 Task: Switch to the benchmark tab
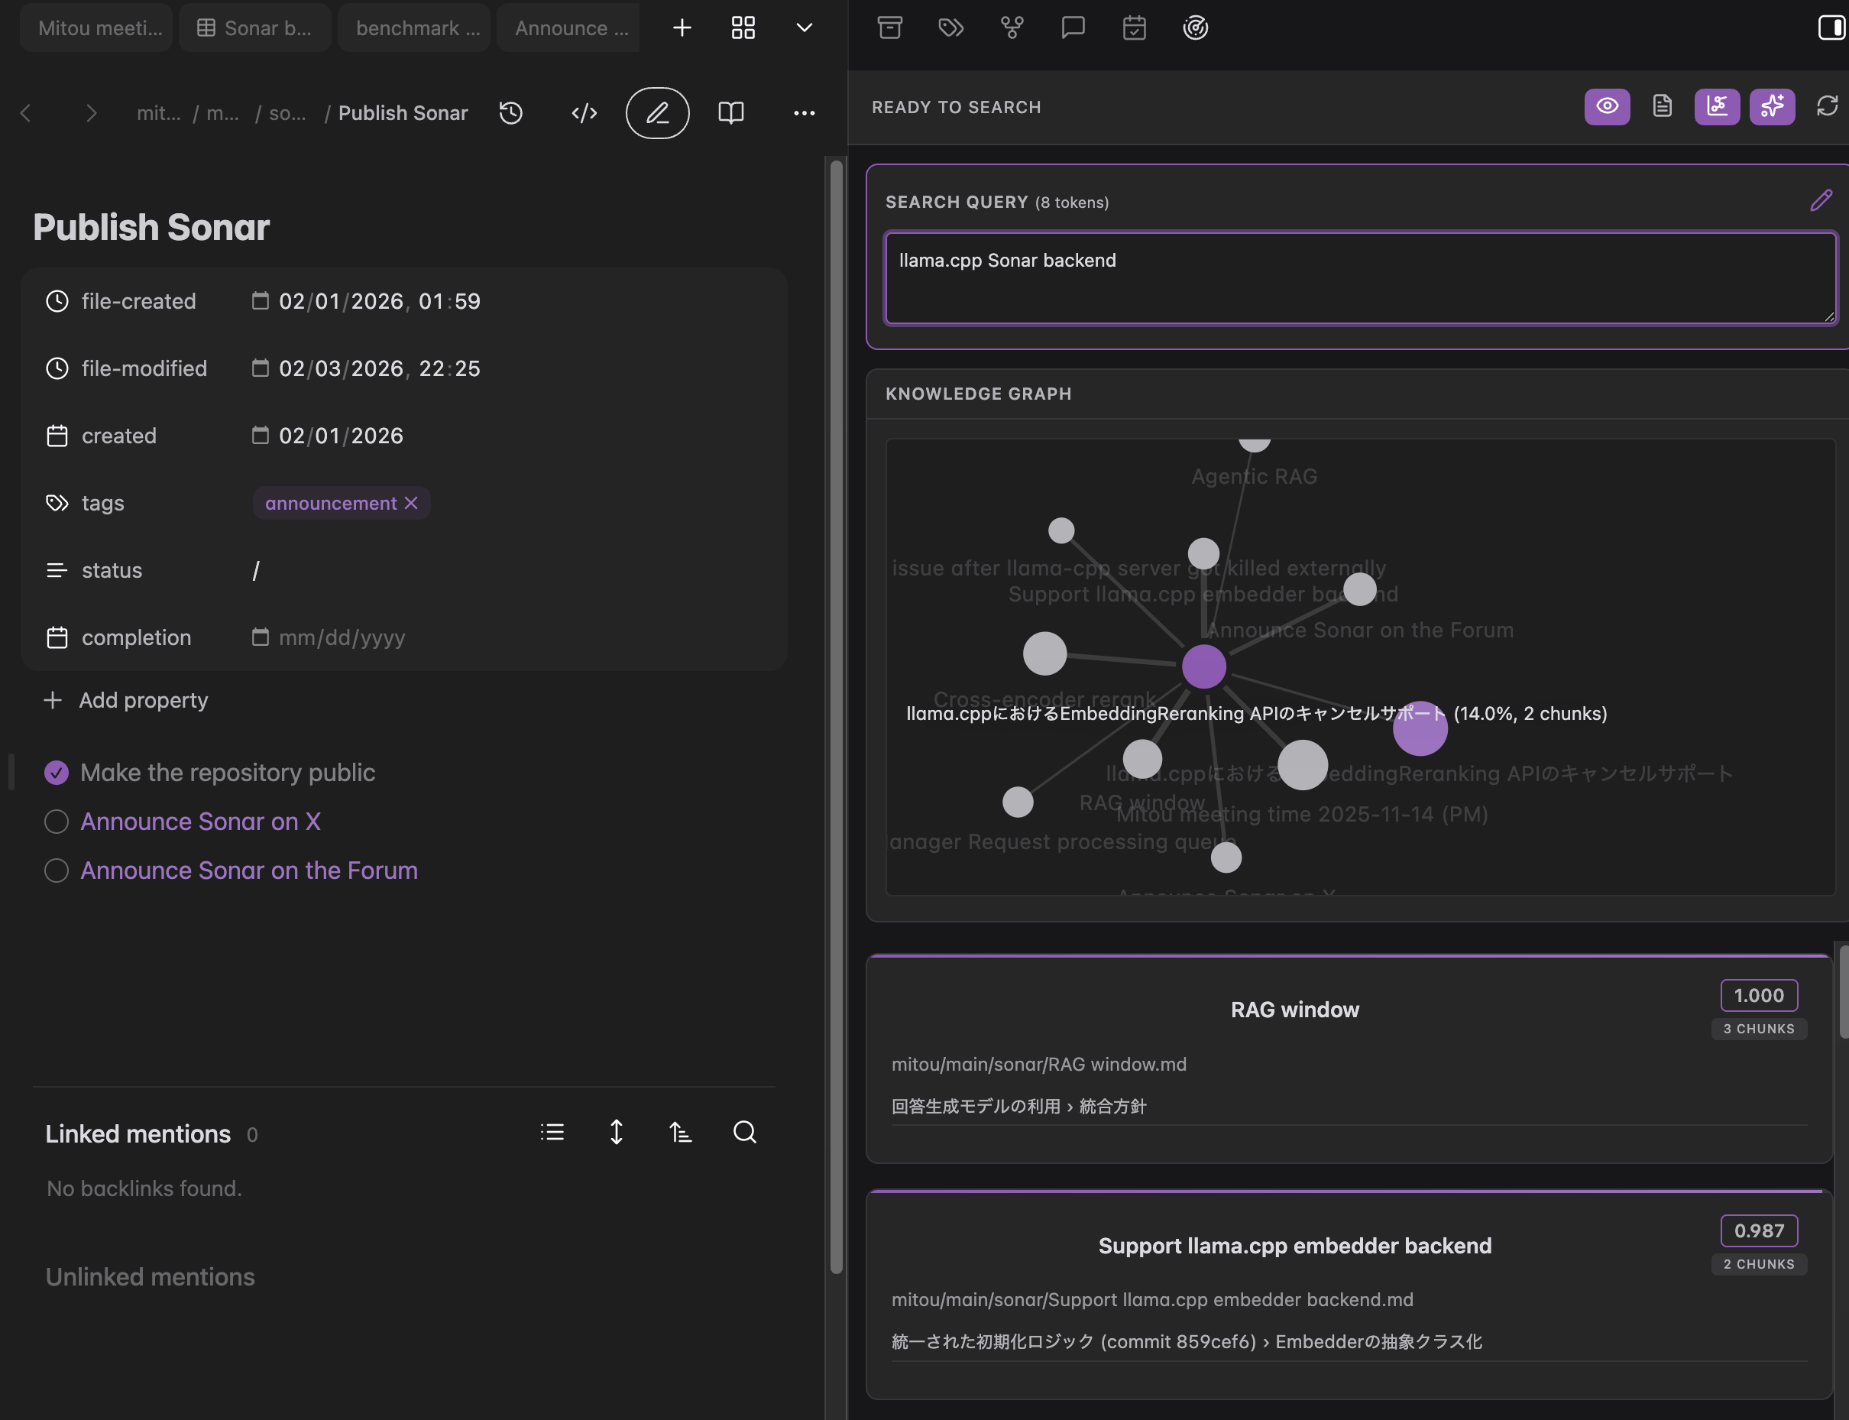(416, 28)
